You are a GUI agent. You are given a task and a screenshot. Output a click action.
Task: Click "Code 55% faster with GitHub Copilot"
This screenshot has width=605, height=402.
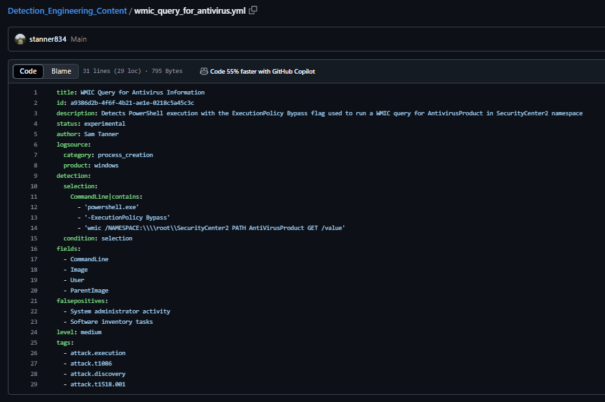[262, 71]
